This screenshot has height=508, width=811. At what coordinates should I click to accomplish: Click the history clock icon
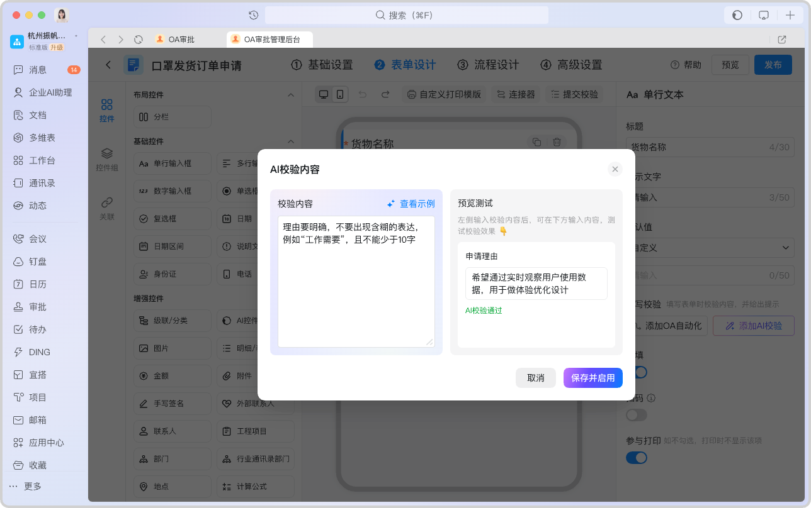253,15
